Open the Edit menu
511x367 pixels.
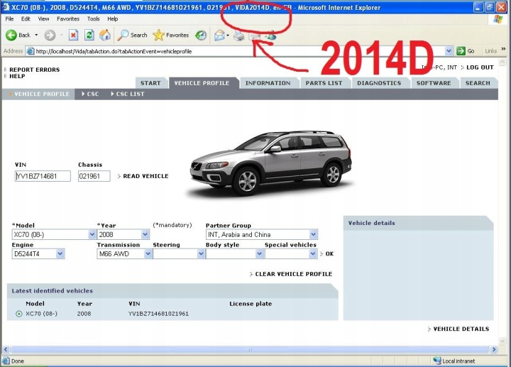click(x=26, y=19)
